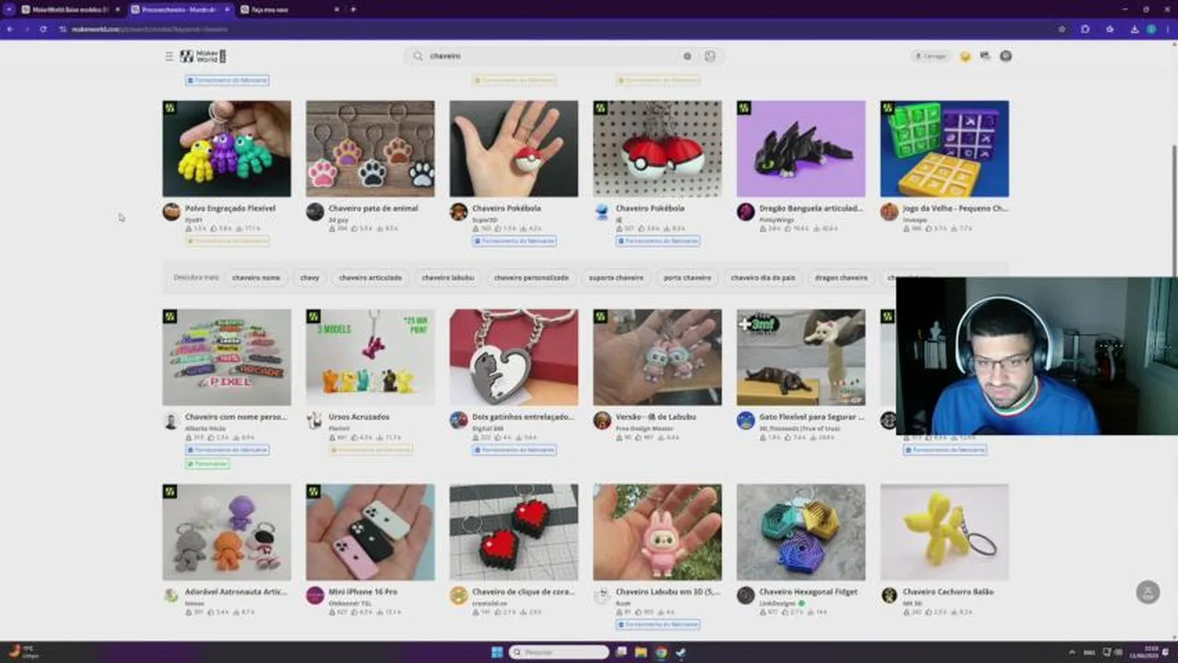The height and width of the screenshot is (663, 1178).
Task: Bookmark this page with star icon
Action: (x=1062, y=29)
